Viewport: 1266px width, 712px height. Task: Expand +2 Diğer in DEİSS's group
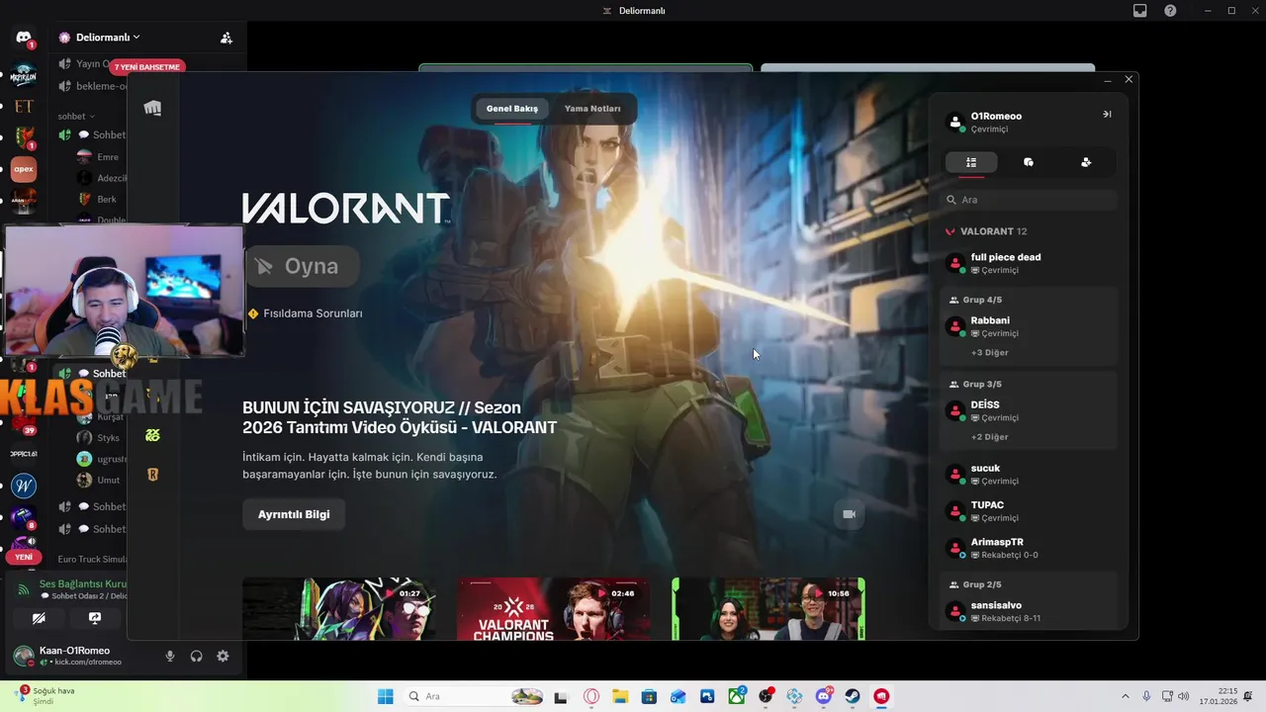click(x=990, y=436)
